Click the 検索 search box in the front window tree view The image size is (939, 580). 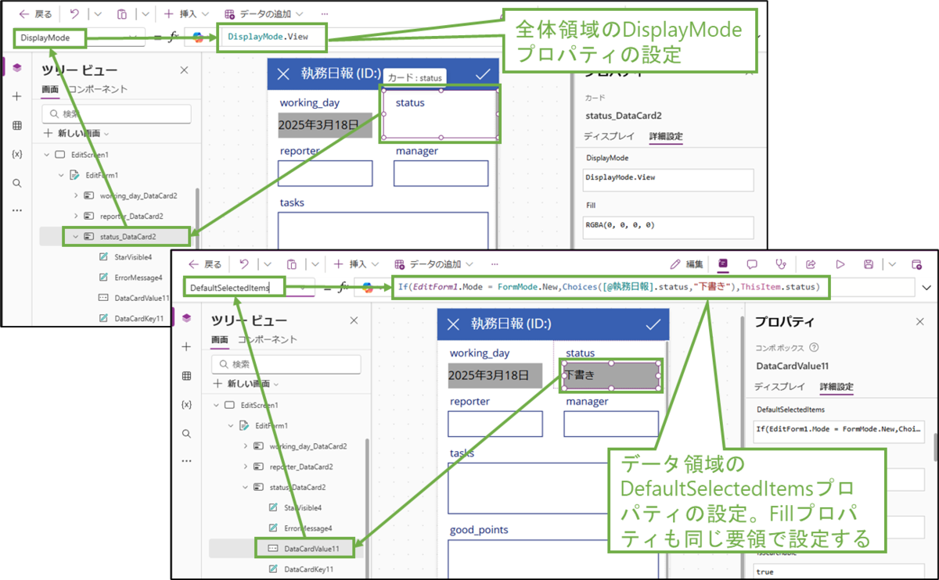[x=286, y=364]
